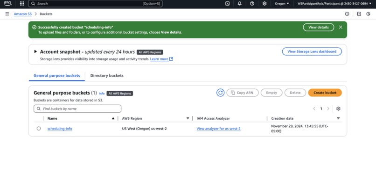Screen dimensions: 376x195
Task: Click the Buckets breadcrumb text
Action: tap(46, 14)
